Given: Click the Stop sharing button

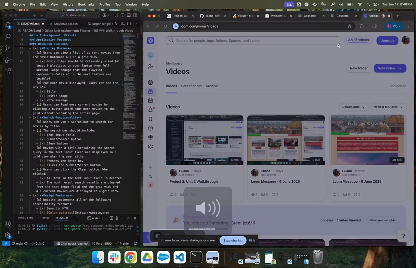Looking at the screenshot, I should click(x=233, y=240).
